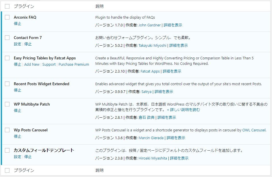Deactivate Easy Pricing Tables with 停止

point(18,64)
